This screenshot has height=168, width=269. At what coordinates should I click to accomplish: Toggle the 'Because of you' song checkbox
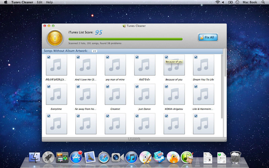166,57
